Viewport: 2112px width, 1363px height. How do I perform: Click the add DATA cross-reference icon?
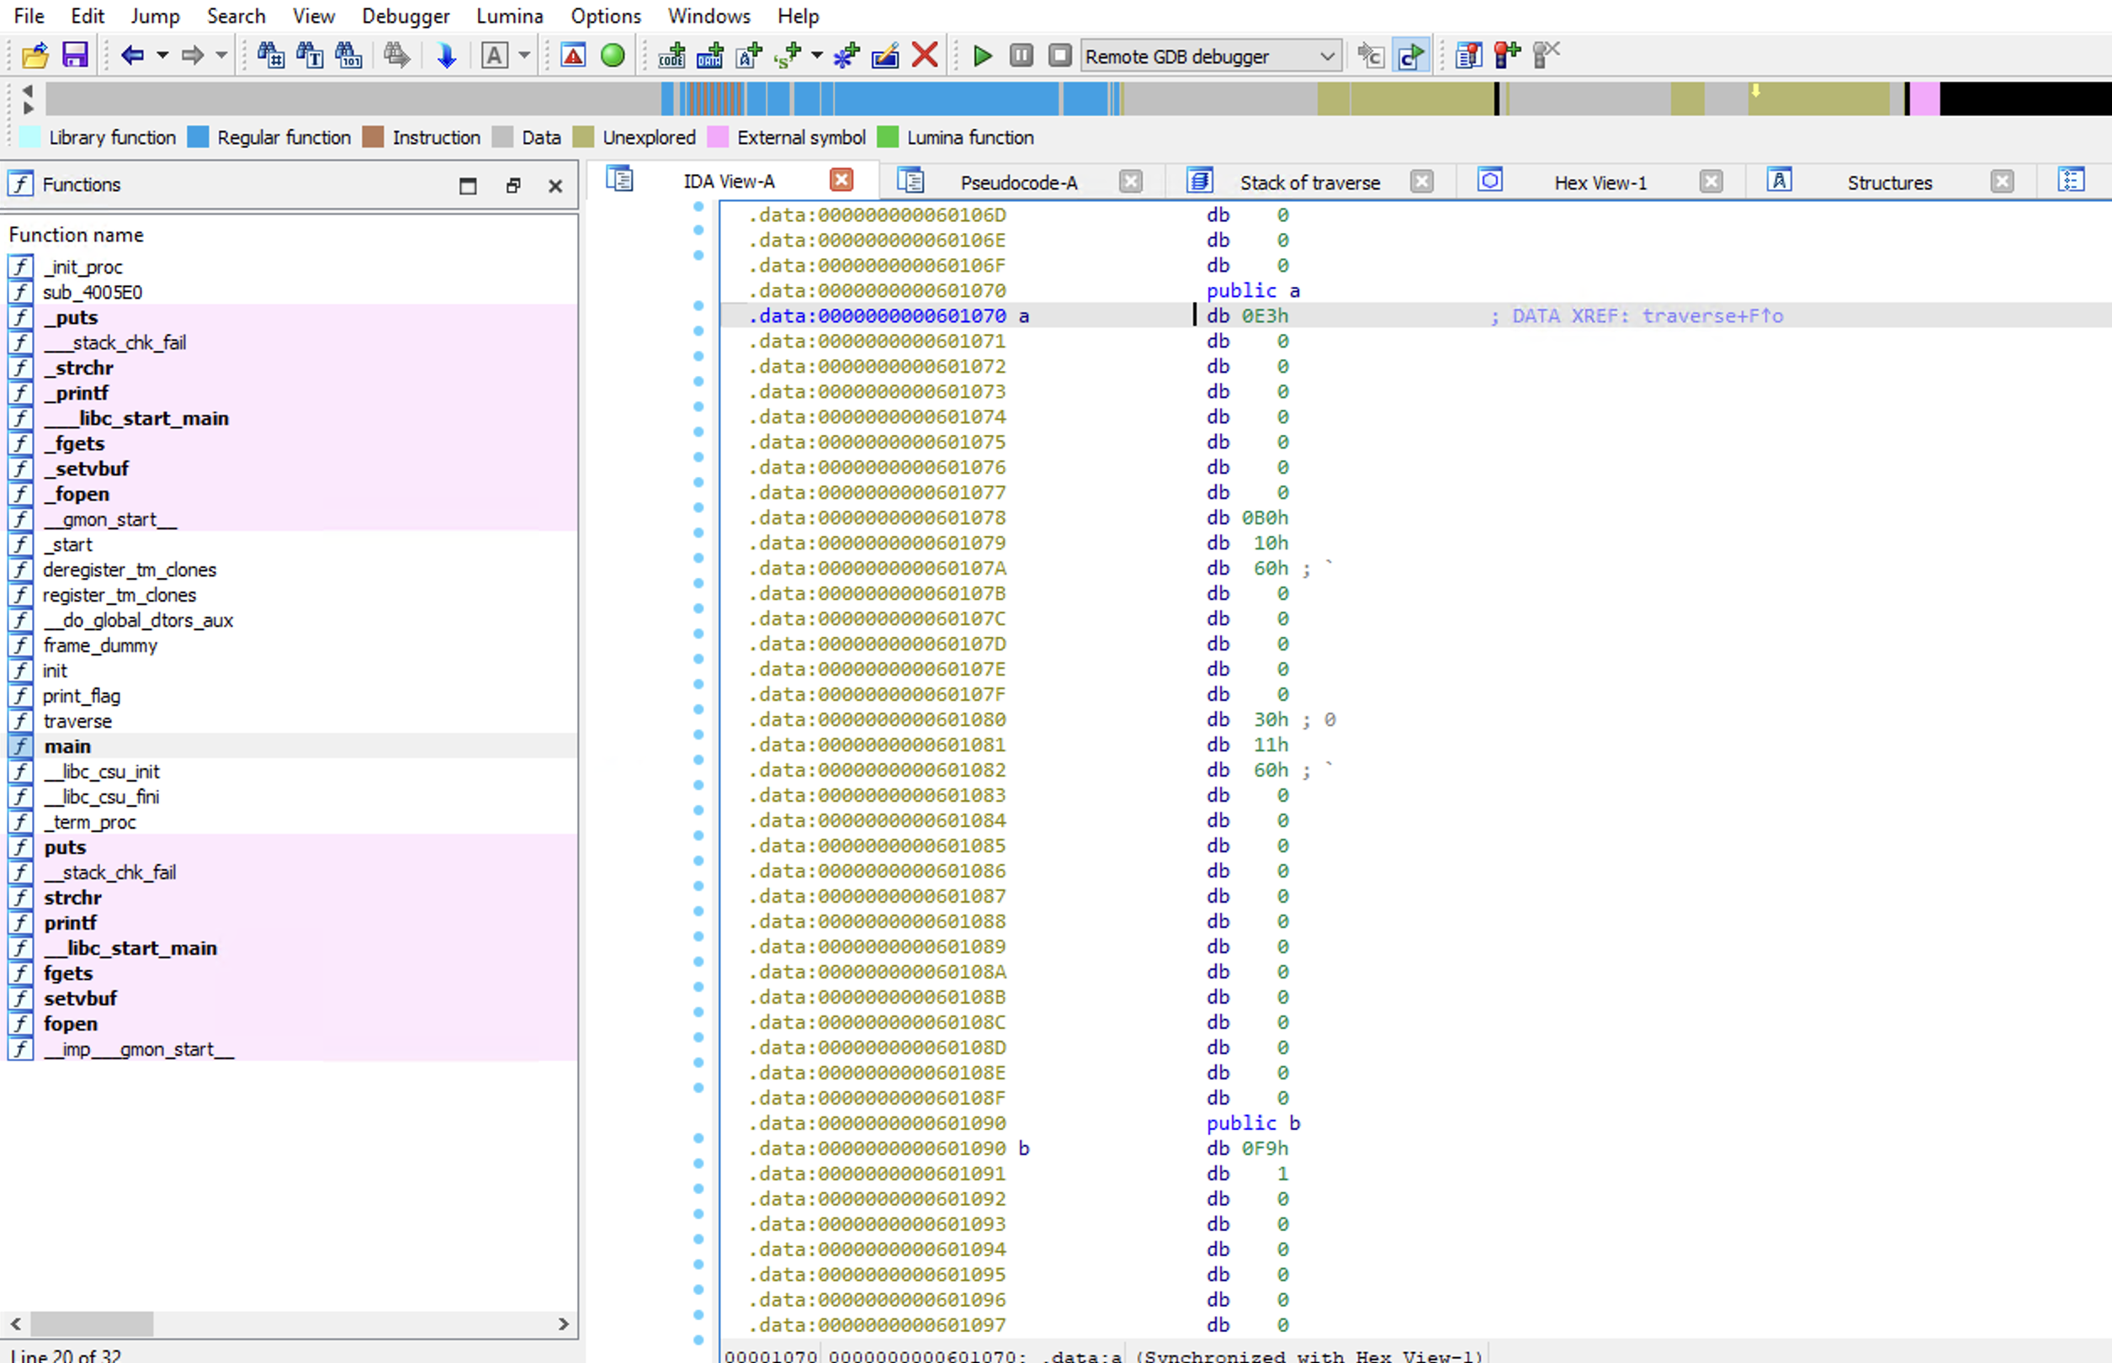710,56
